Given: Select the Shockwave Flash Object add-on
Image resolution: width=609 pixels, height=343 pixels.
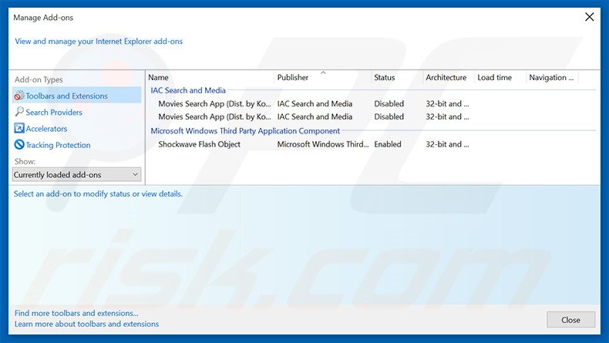Looking at the screenshot, I should [x=371, y=144].
